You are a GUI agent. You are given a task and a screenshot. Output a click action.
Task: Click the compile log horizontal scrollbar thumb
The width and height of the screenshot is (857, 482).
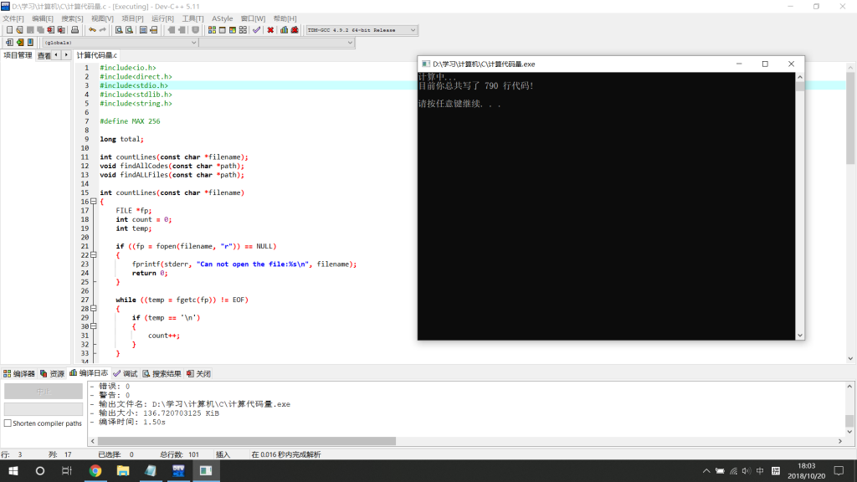pos(247,441)
